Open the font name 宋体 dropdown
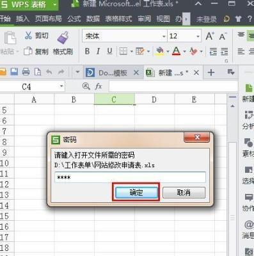 click(x=164, y=36)
